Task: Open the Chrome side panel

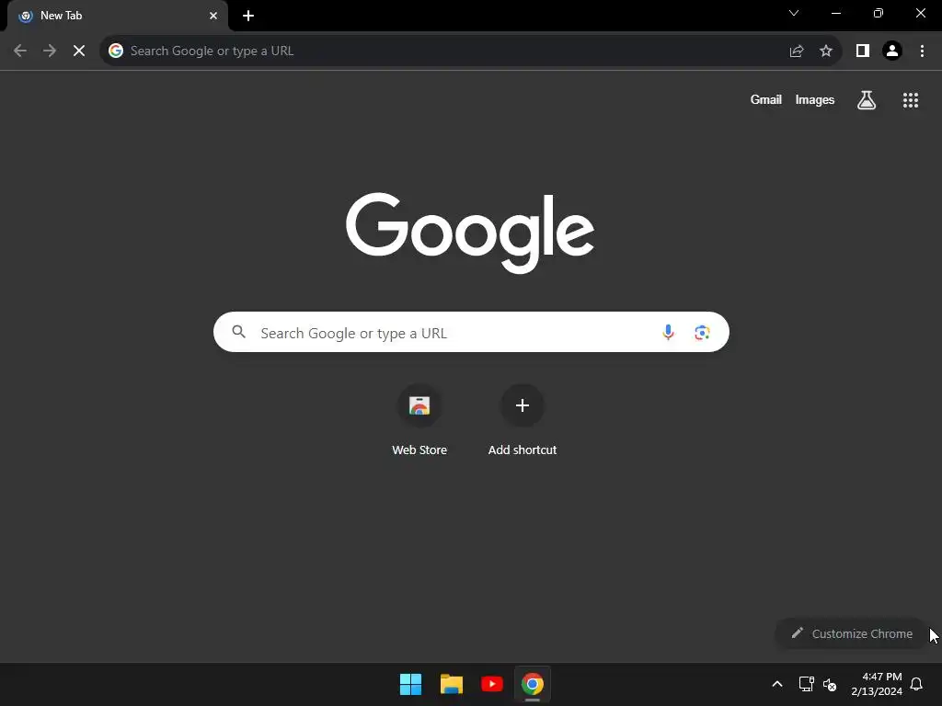Action: click(x=863, y=51)
